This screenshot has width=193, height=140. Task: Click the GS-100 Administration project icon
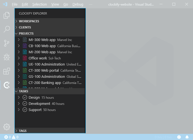(25, 76)
